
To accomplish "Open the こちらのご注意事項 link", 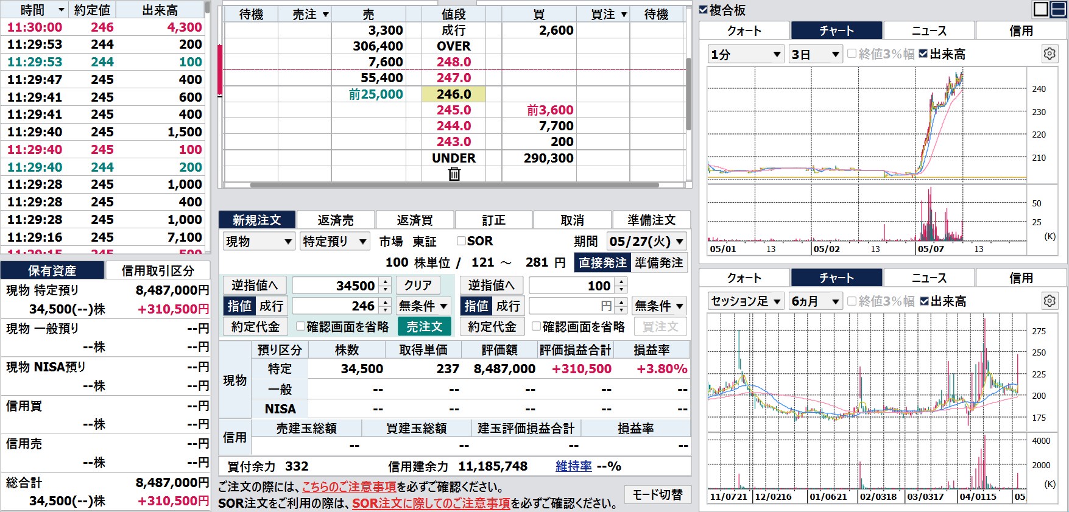I will tap(349, 487).
